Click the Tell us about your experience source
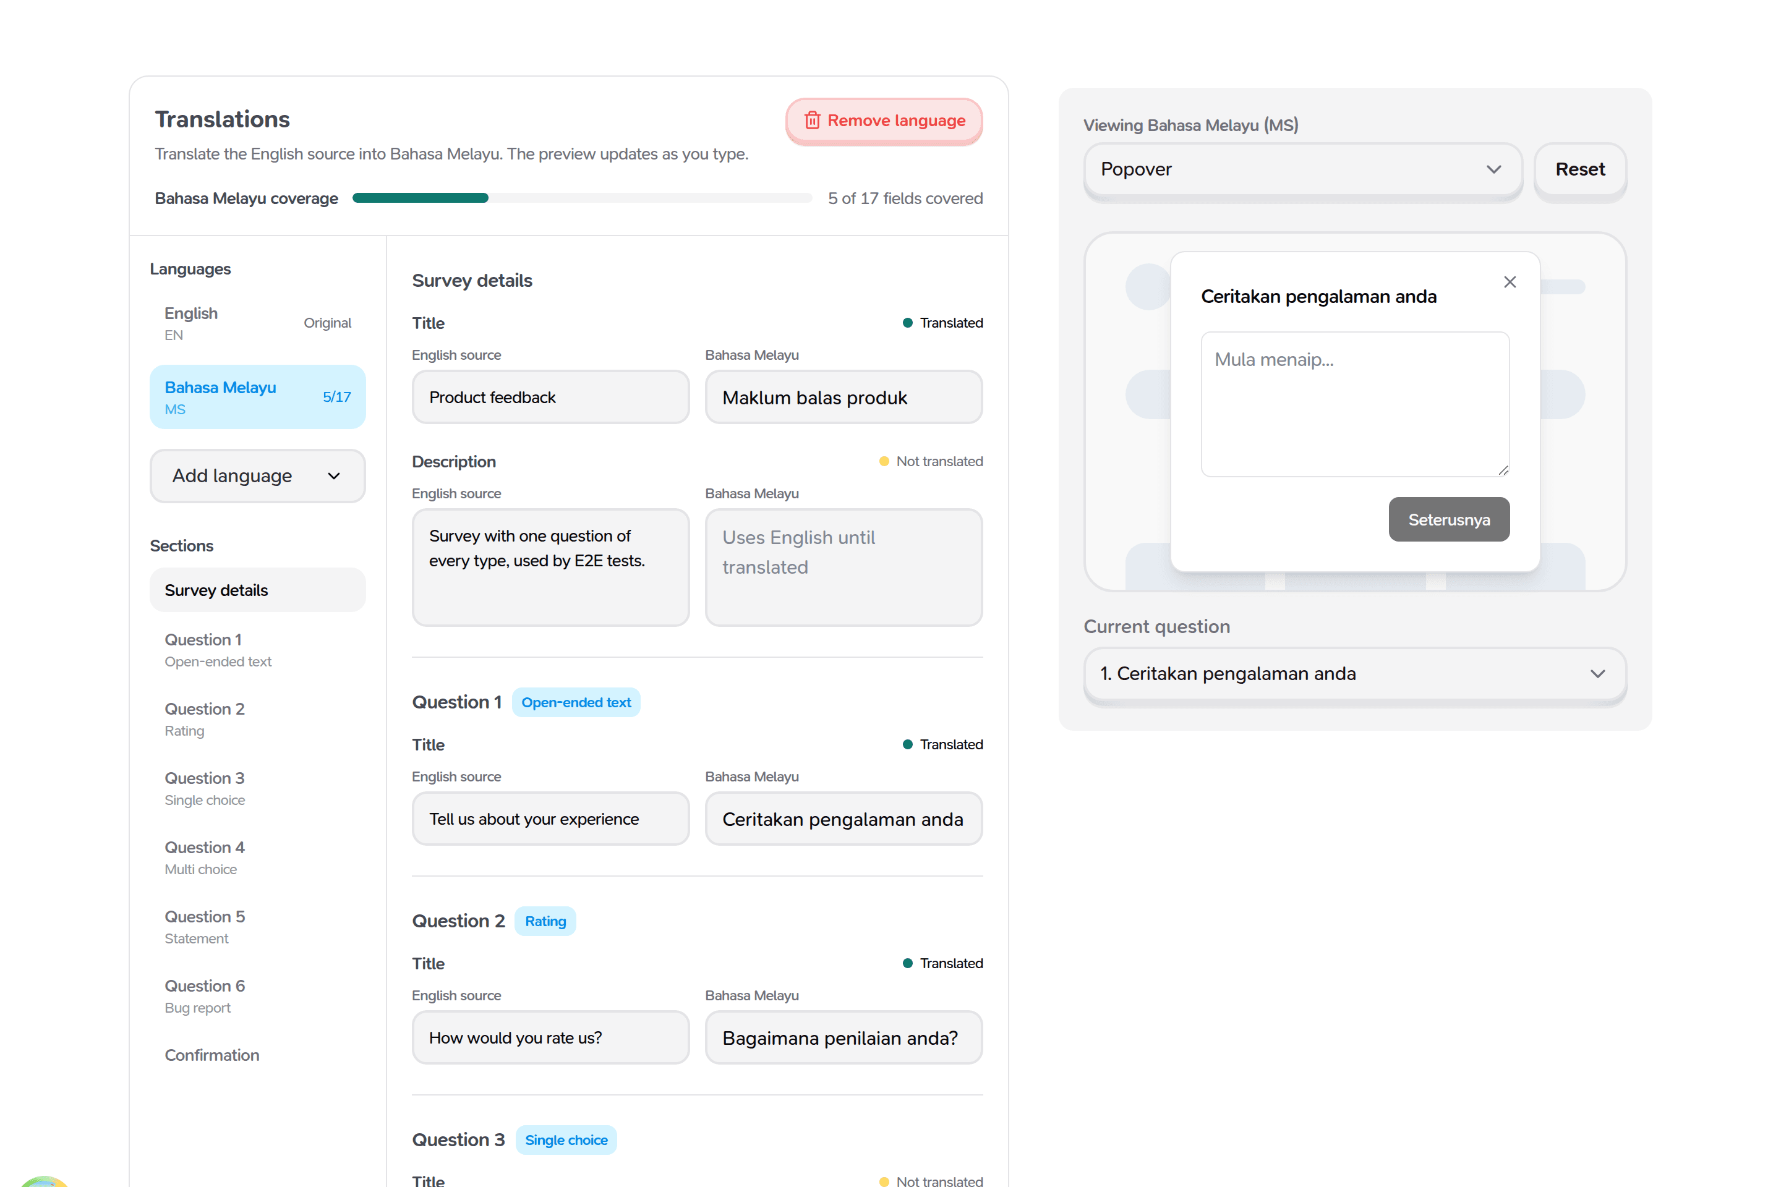The width and height of the screenshot is (1781, 1187). (550, 819)
